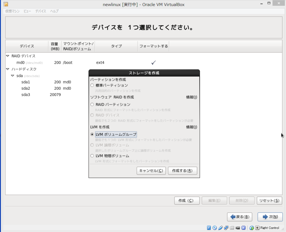The height and width of the screenshot is (232, 286).
Task: Click the disabled 編集(E) button
Action: (x=214, y=201)
